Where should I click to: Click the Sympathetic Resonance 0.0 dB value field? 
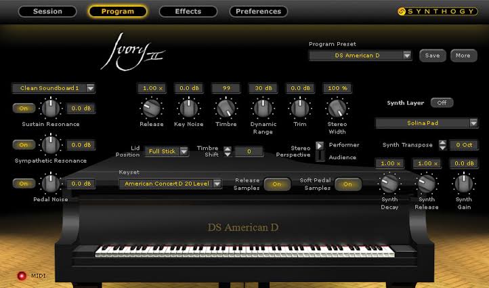pos(81,145)
